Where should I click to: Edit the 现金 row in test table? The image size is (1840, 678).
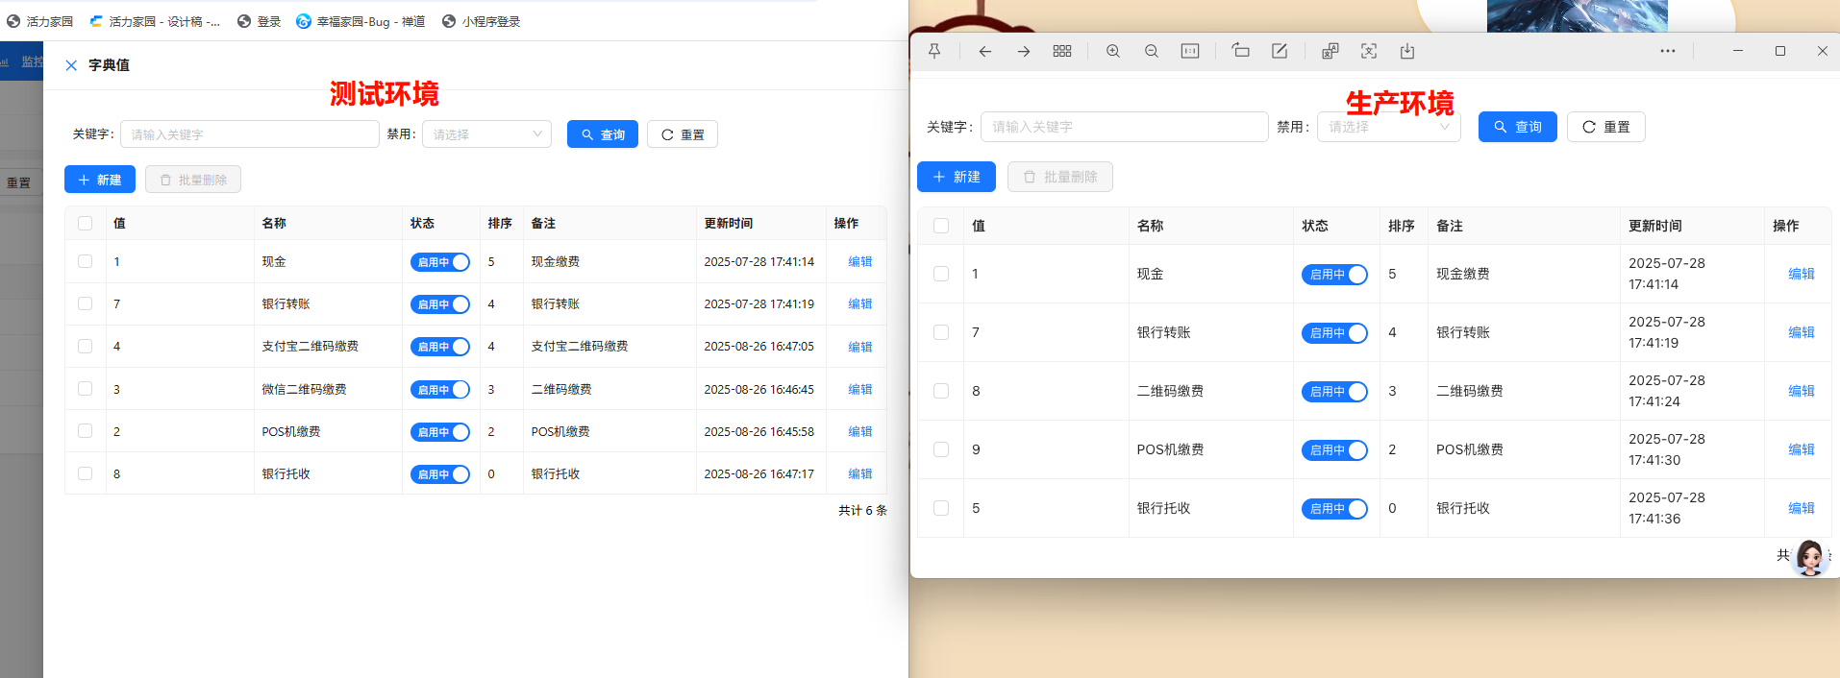(x=860, y=261)
